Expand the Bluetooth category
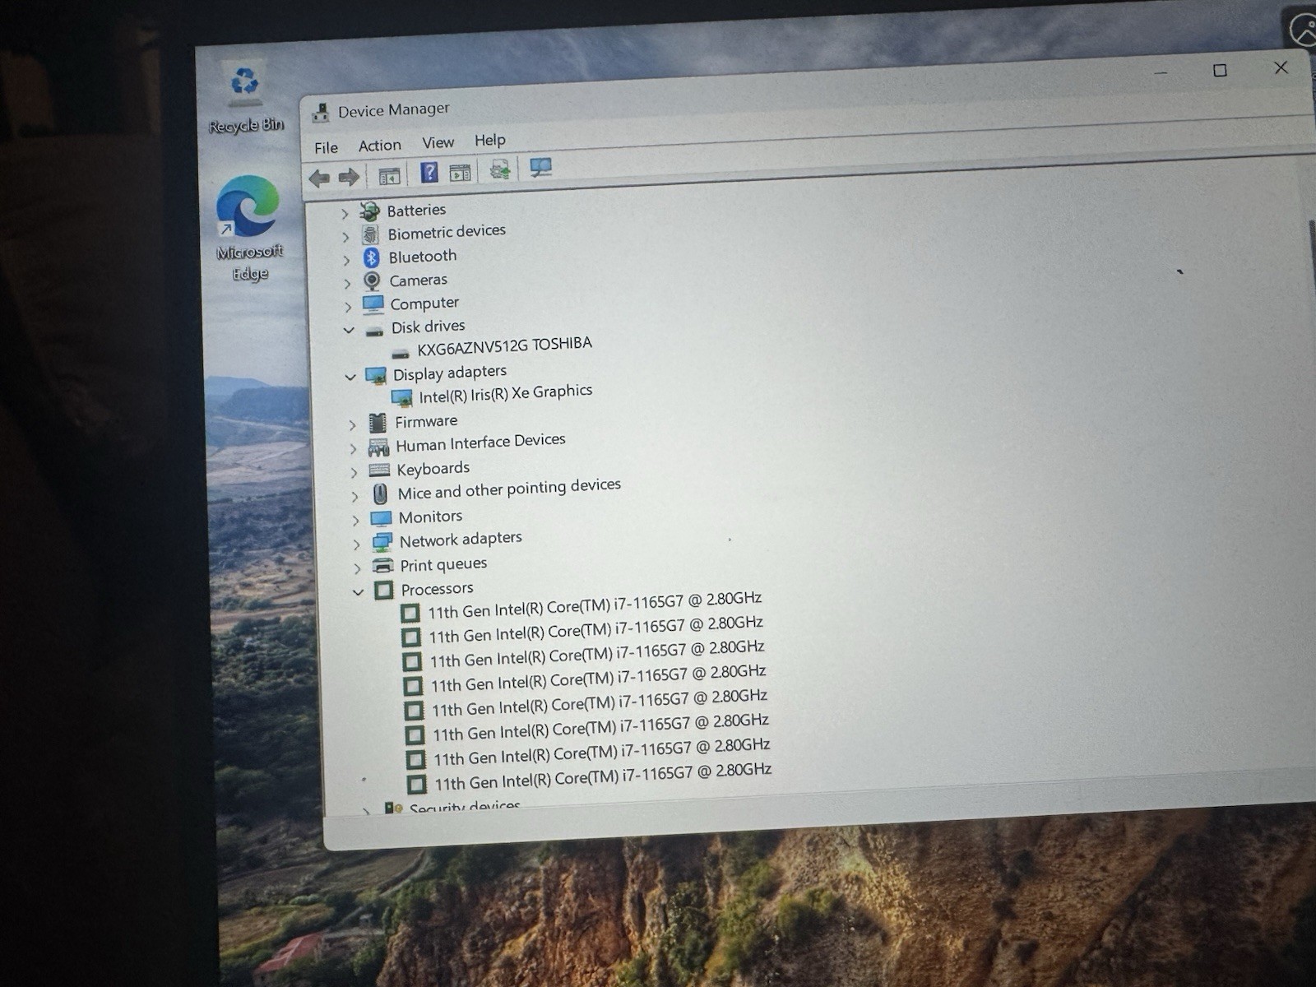1316x987 pixels. point(346,260)
